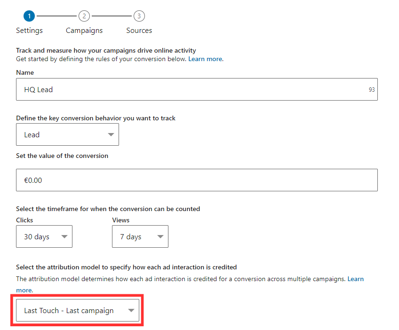Open the Views 7 days dropdown

(x=140, y=236)
